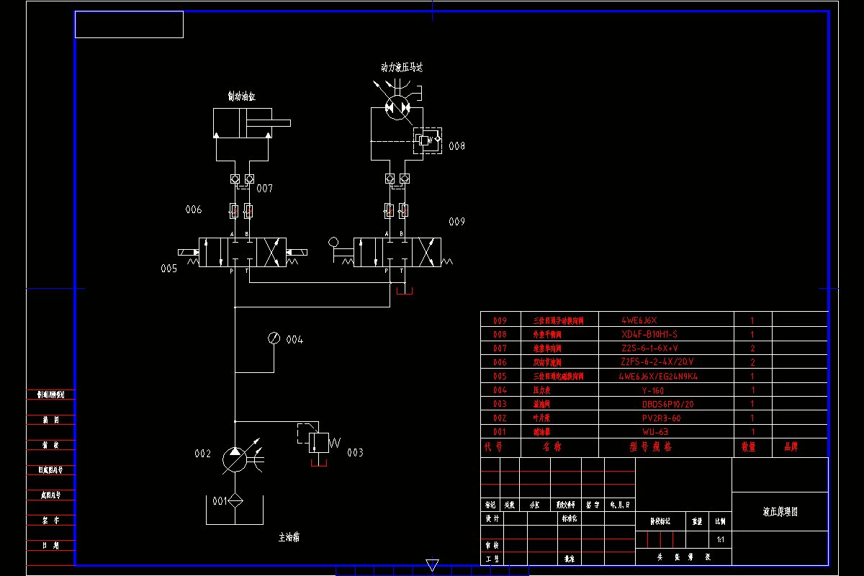Viewport: 864px width, 576px height.
Task: Select the vane pump symbol beside 002
Action: coord(233,459)
